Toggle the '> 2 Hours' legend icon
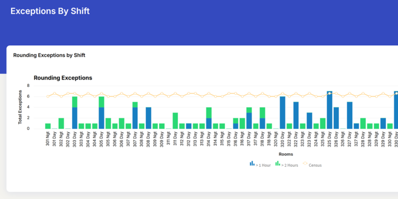 [278, 163]
